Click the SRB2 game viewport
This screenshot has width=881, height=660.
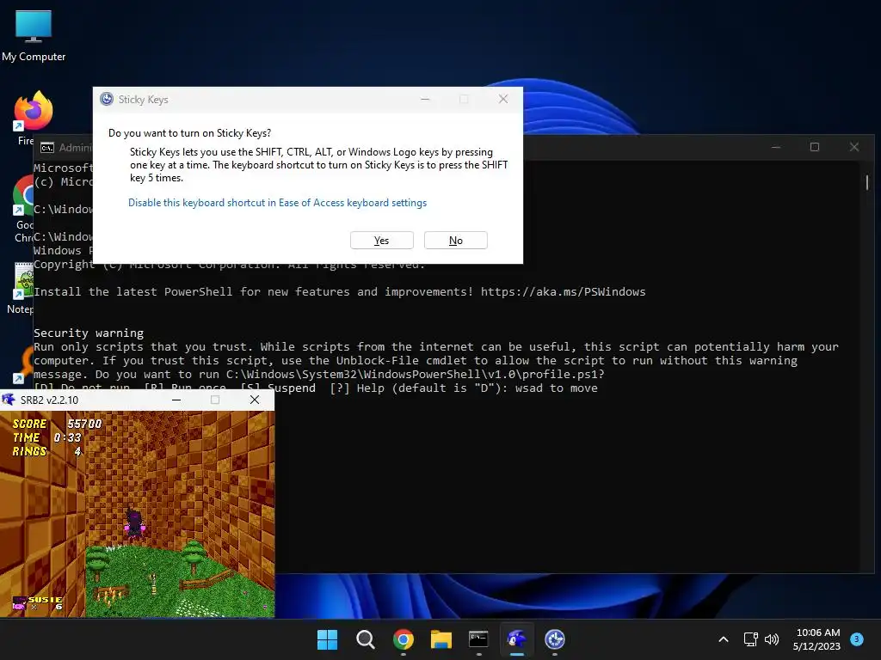coord(138,514)
